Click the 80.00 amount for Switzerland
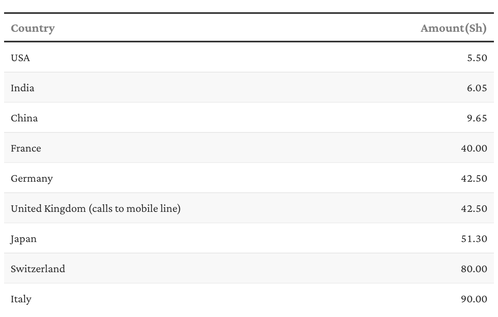498x317 pixels. click(474, 269)
